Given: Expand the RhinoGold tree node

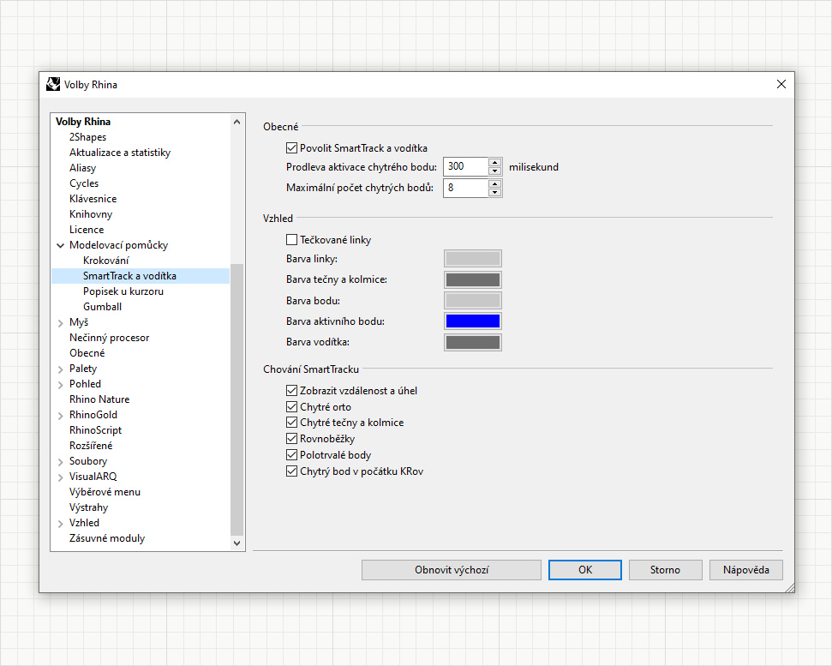Looking at the screenshot, I should pyautogui.click(x=61, y=415).
